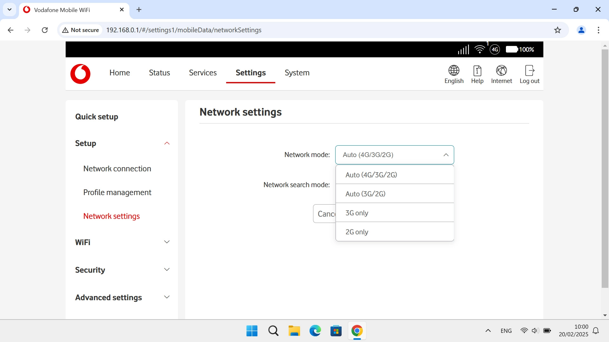
Task: Click the Vodafone logo icon
Action: pos(80,74)
